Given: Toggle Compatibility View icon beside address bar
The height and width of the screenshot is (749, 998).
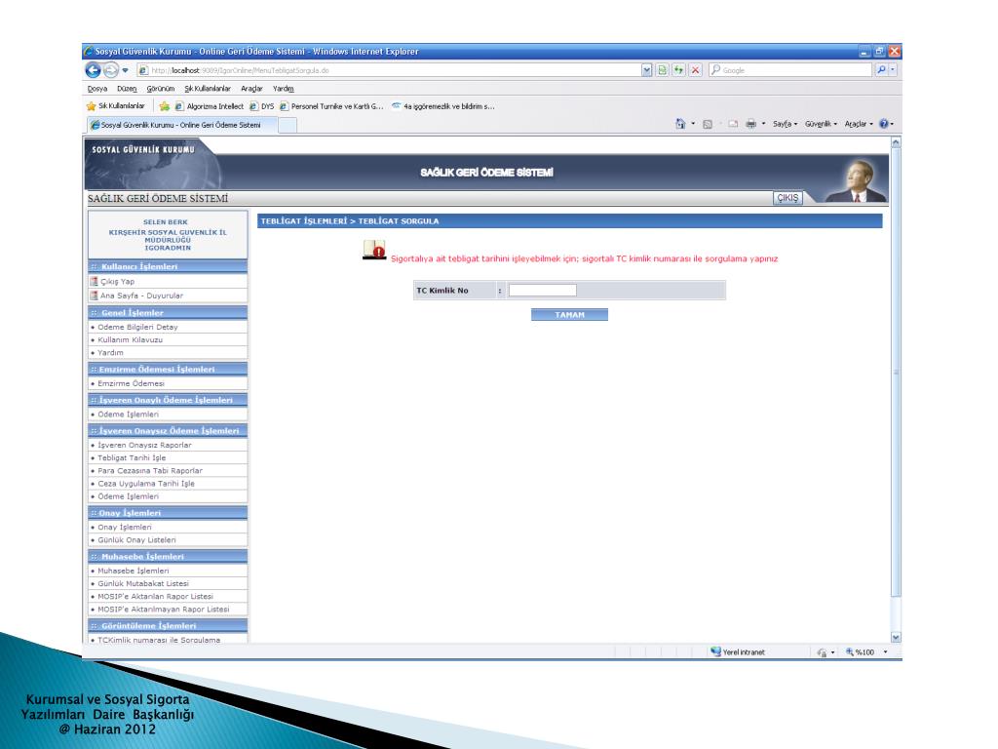Looking at the screenshot, I should coord(663,70).
